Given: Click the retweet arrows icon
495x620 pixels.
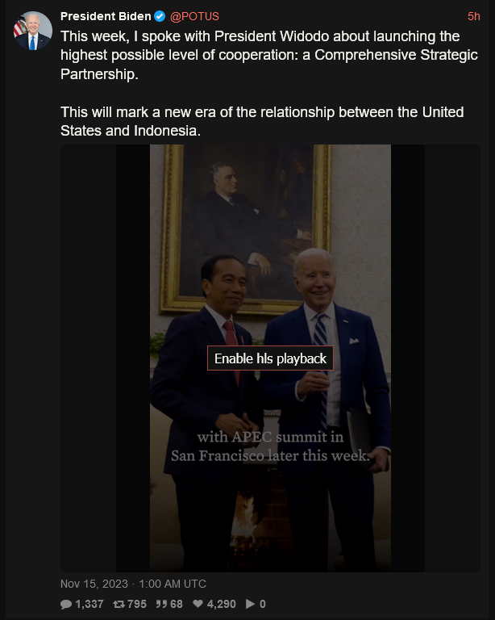Looking at the screenshot, I should pos(119,604).
